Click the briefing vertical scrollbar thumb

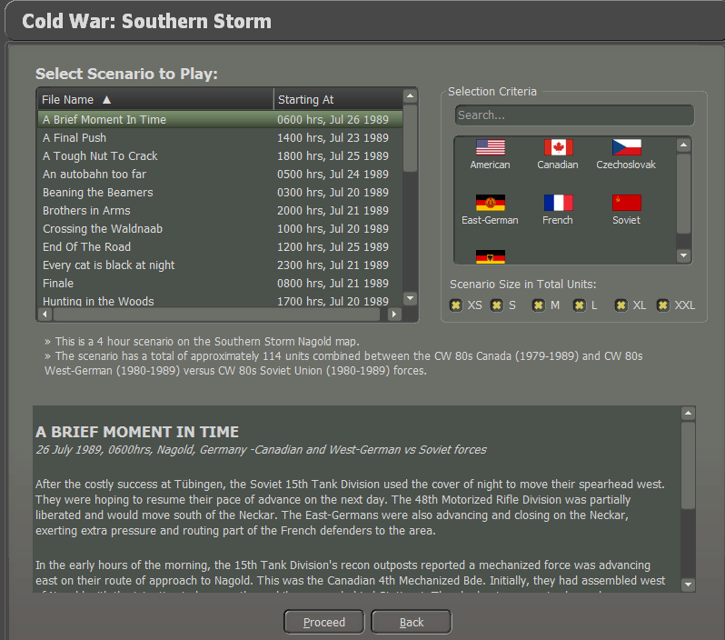[x=688, y=465]
